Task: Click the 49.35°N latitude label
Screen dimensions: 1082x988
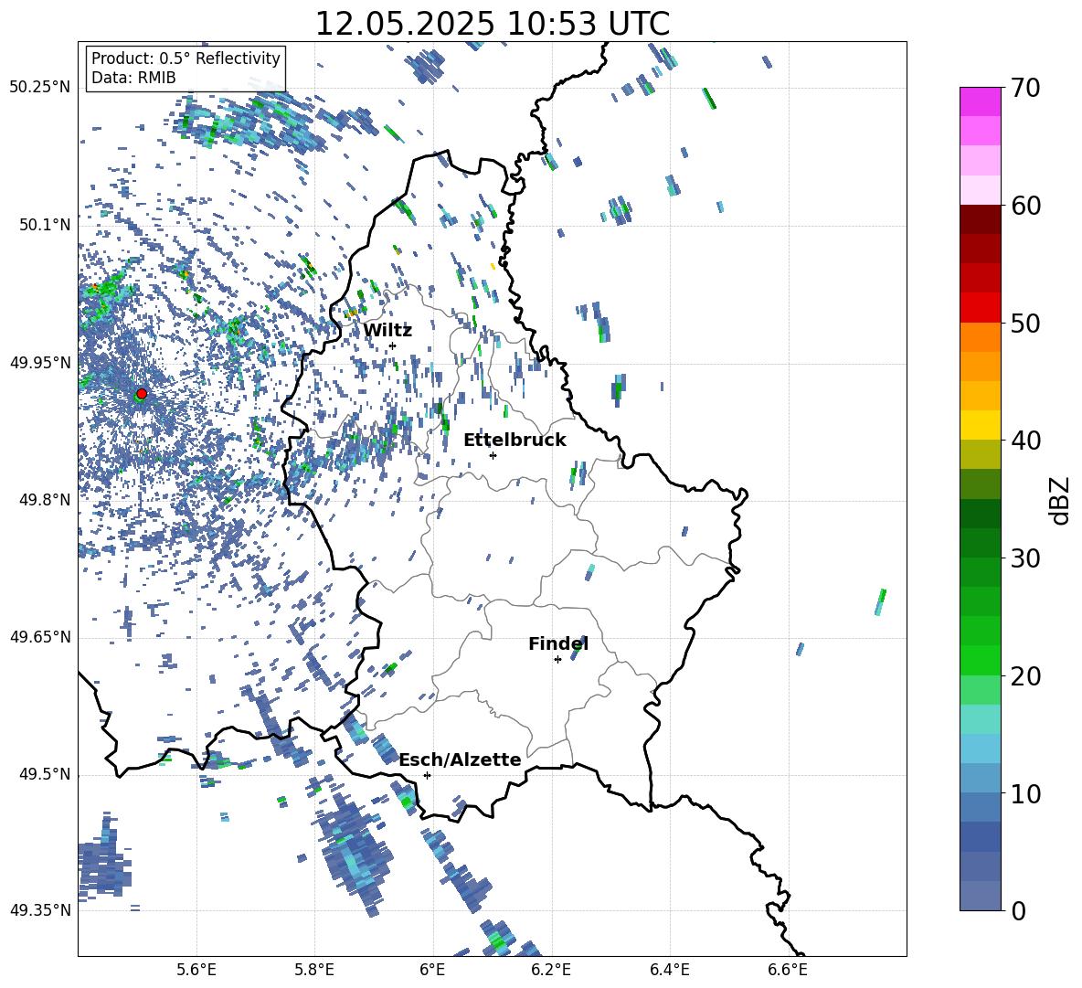Action: coord(40,910)
